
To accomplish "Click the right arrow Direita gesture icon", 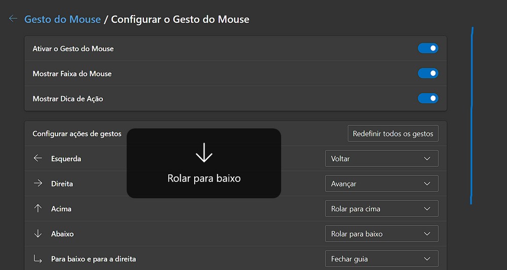I will pyautogui.click(x=38, y=184).
